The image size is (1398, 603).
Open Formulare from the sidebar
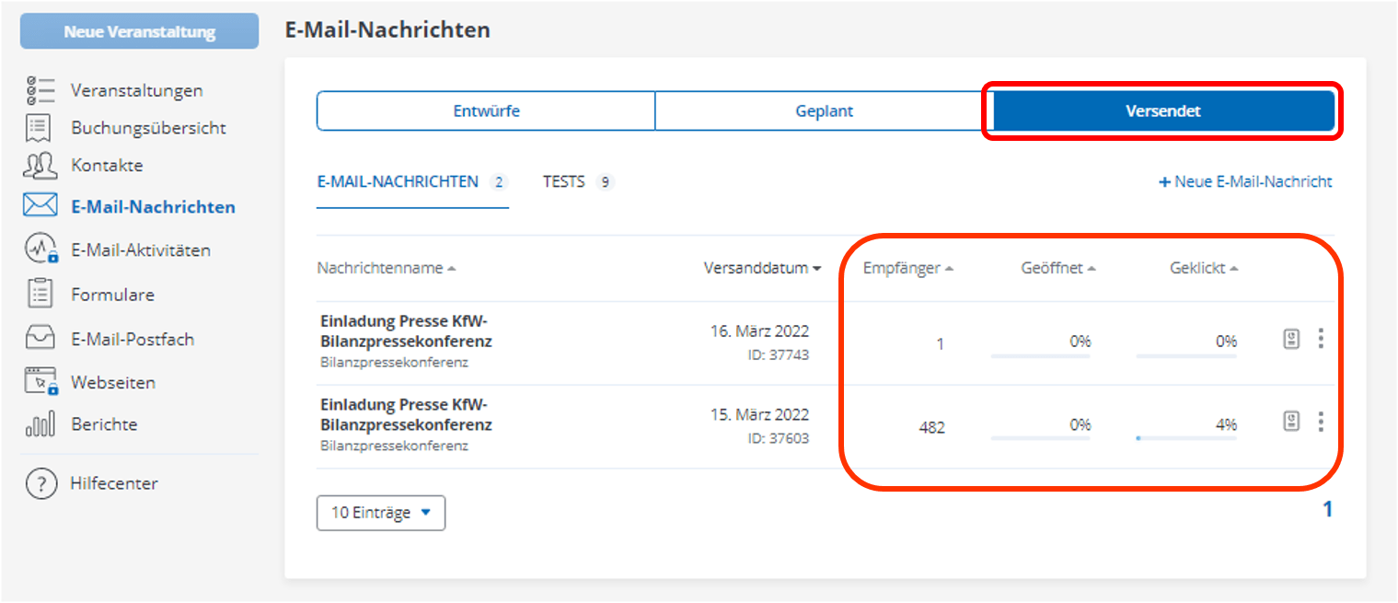pyautogui.click(x=112, y=295)
